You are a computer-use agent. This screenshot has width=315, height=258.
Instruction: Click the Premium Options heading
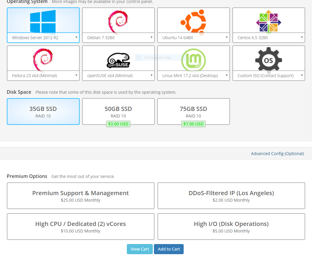tap(27, 176)
